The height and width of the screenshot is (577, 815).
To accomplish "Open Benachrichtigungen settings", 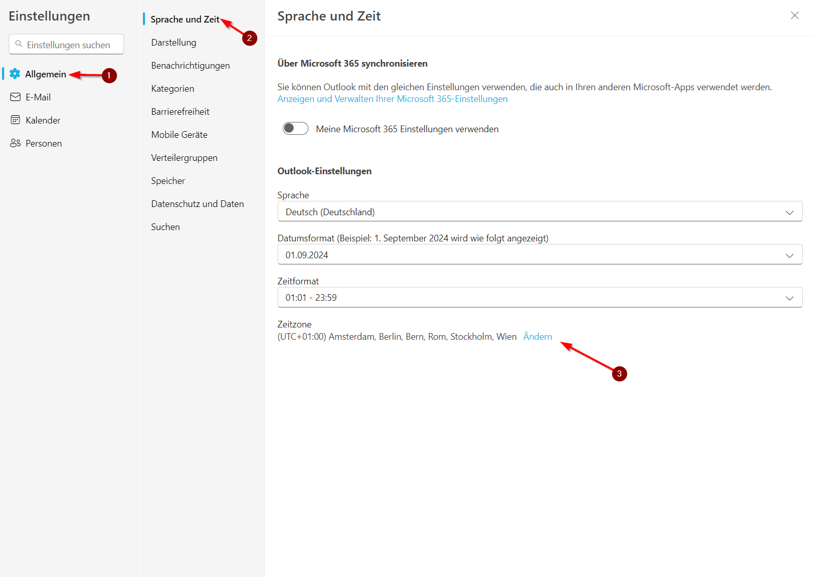I will tap(191, 66).
